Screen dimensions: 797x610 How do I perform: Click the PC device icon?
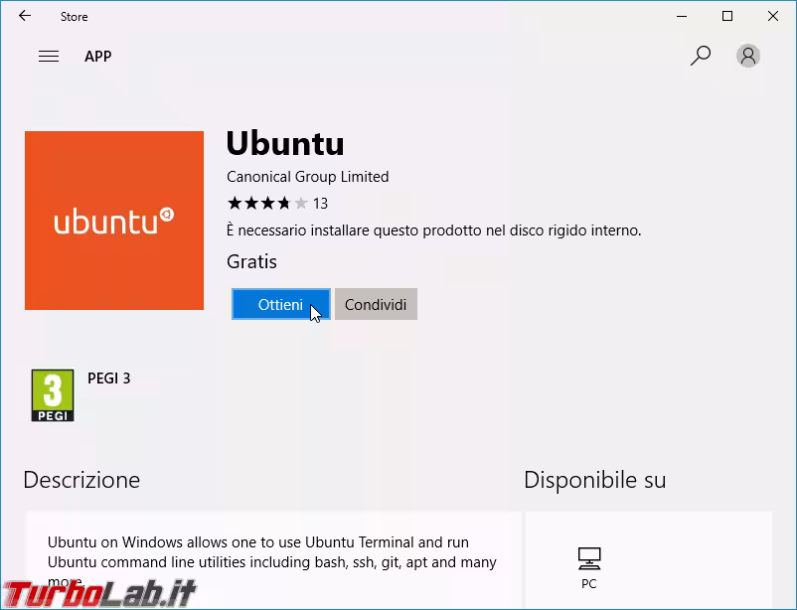coord(589,558)
